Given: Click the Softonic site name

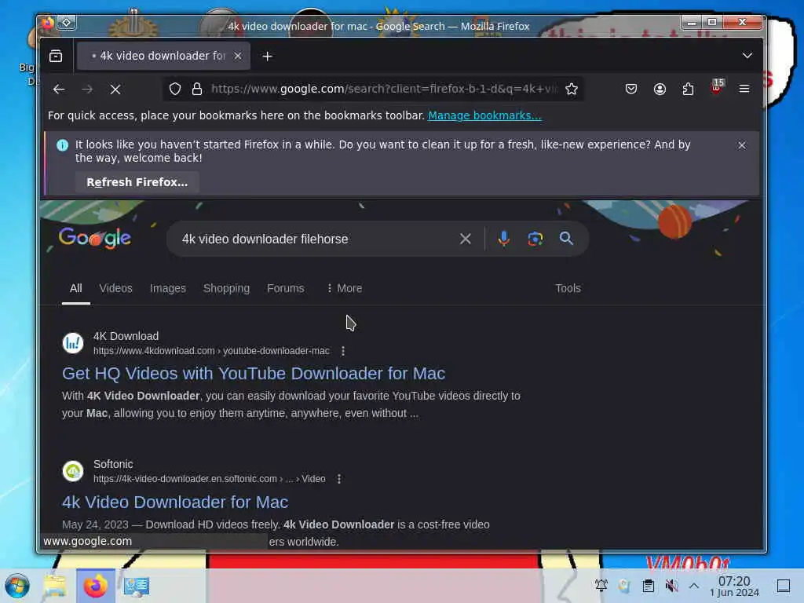Looking at the screenshot, I should (x=113, y=464).
